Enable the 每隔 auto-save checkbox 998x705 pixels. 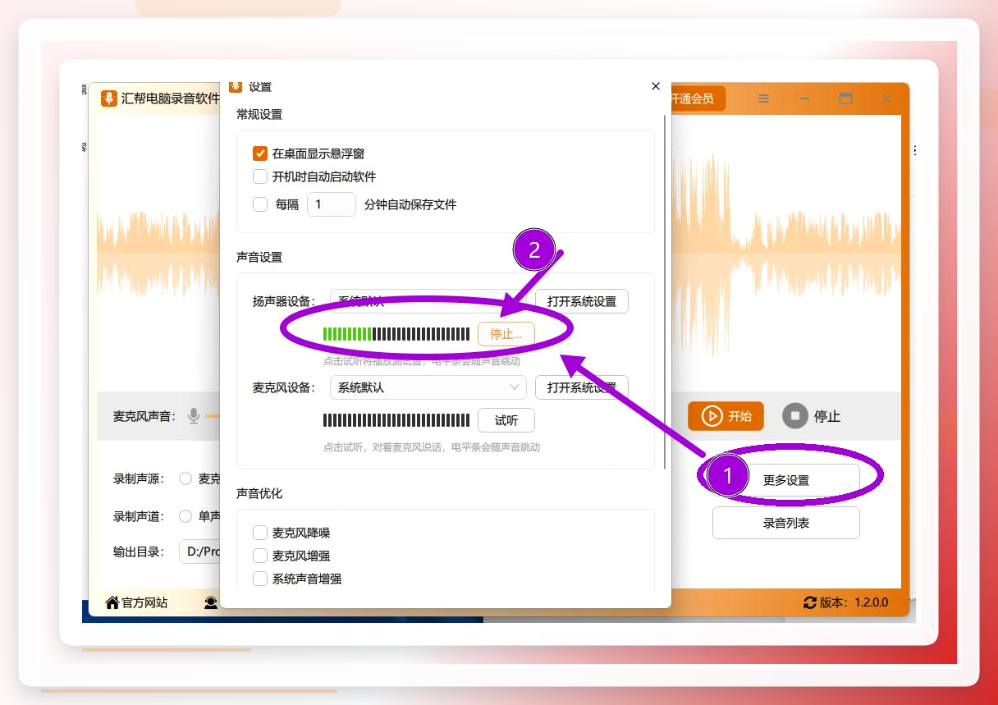[x=260, y=204]
